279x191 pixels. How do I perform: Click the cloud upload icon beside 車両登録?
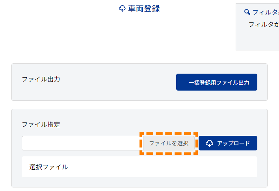point(122,9)
